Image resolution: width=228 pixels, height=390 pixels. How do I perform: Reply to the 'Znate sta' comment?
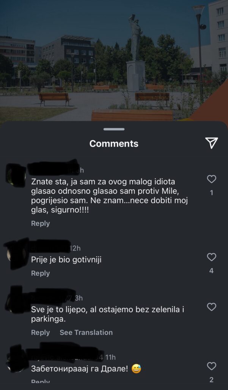click(x=40, y=223)
